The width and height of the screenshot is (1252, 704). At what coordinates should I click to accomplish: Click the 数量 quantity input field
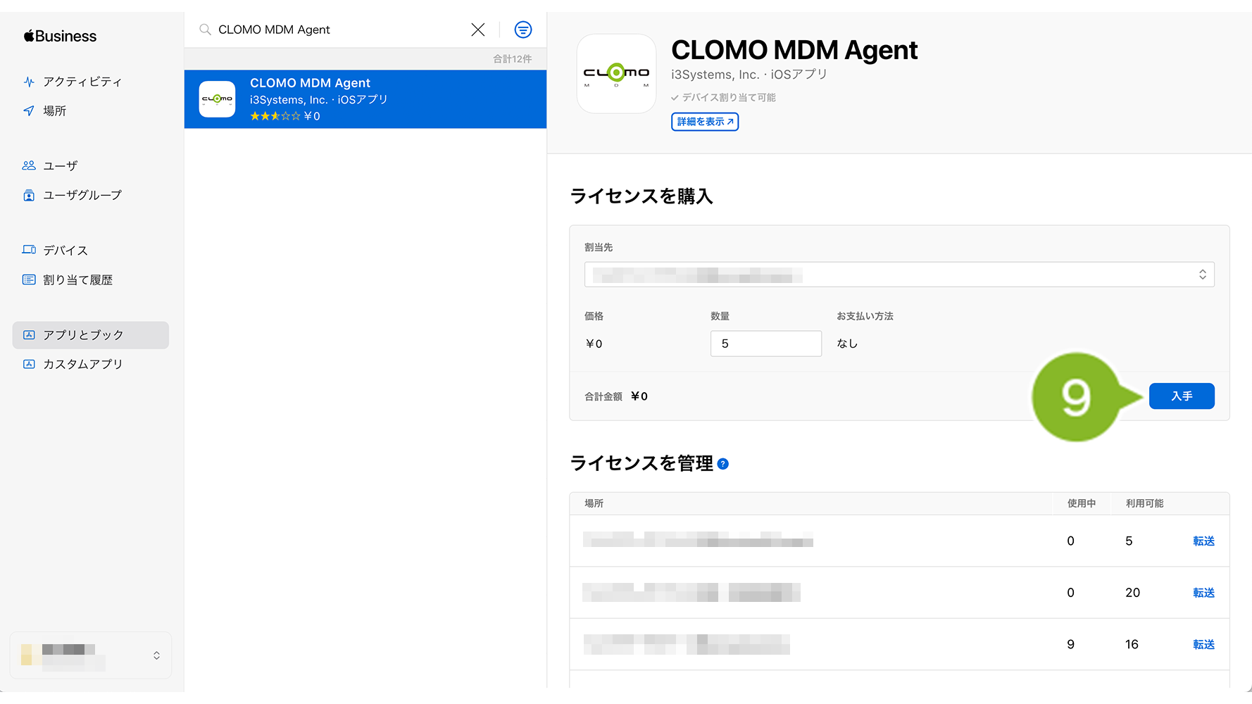point(765,344)
